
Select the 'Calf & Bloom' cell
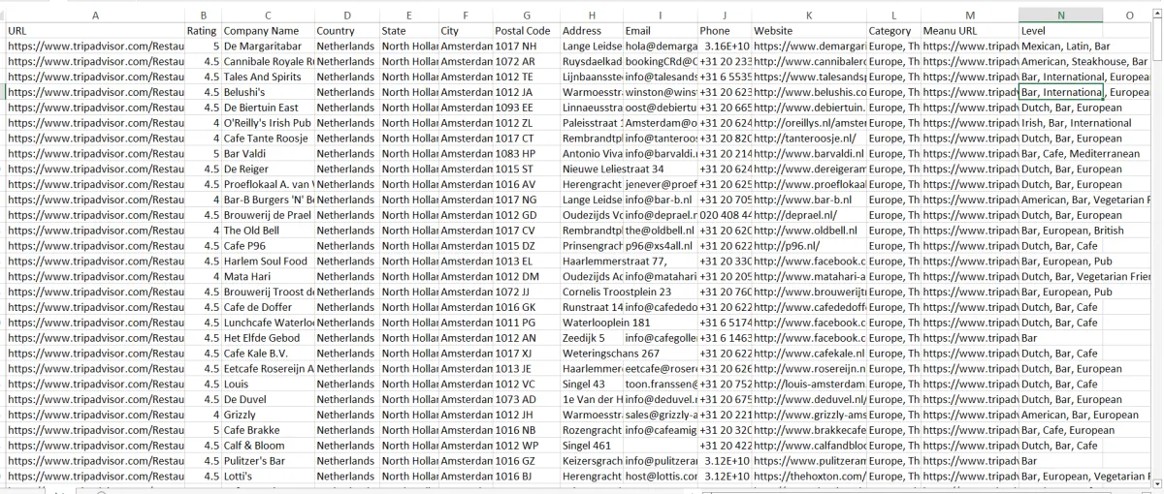267,447
